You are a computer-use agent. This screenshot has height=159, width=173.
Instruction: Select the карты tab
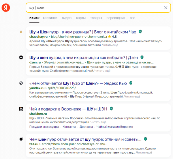81,18
